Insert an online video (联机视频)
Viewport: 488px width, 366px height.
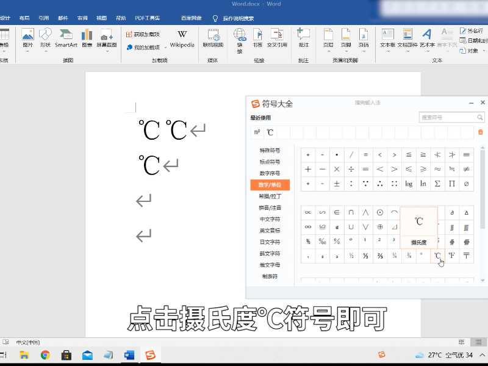[213, 38]
